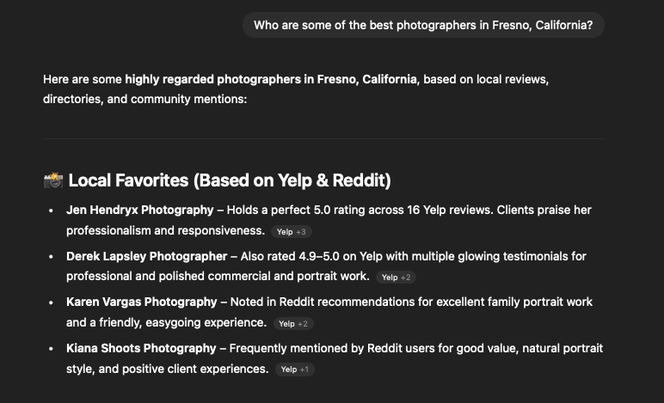
Task: Click the camera emoji beside Local Favorites
Action: [x=52, y=180]
